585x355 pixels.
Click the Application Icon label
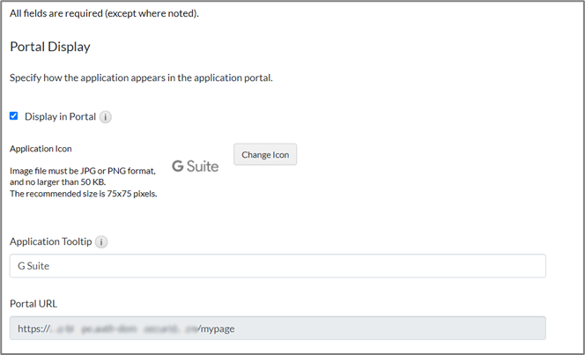tap(41, 149)
